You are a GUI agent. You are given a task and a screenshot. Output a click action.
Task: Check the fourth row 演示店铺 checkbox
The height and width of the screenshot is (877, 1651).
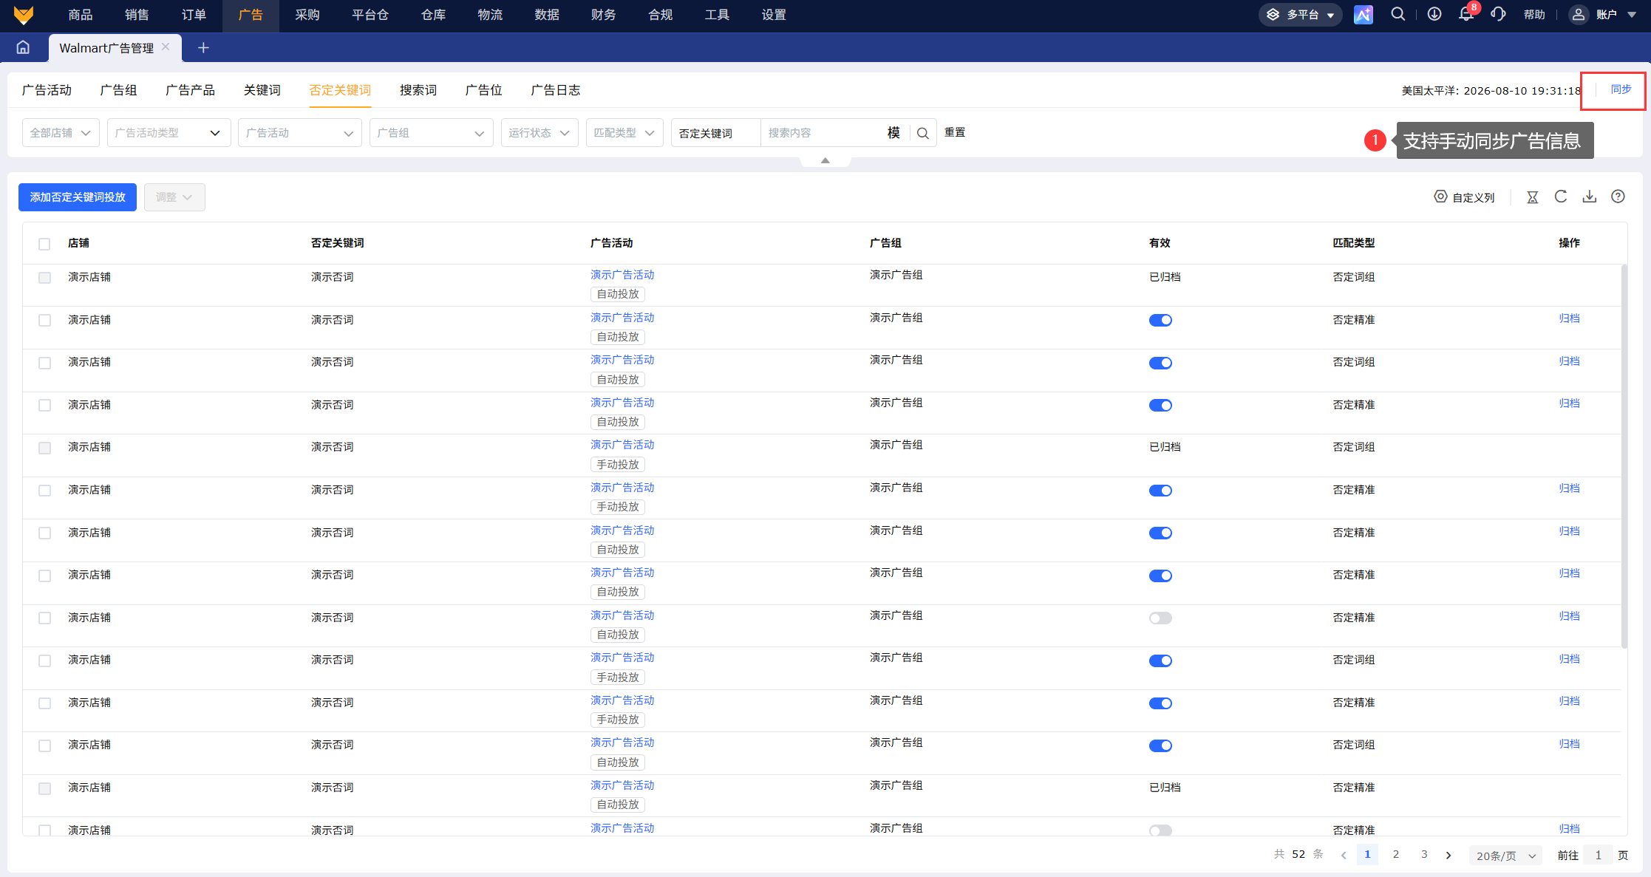(44, 405)
